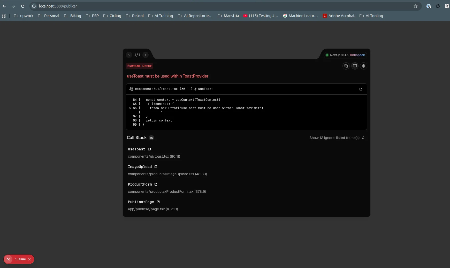Click the QR-style icon at toolbar's right edge
The image size is (450, 268).
(447, 6)
